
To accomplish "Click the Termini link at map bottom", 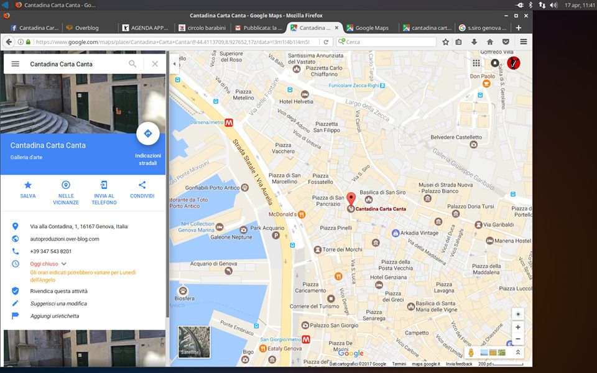I will pyautogui.click(x=399, y=364).
